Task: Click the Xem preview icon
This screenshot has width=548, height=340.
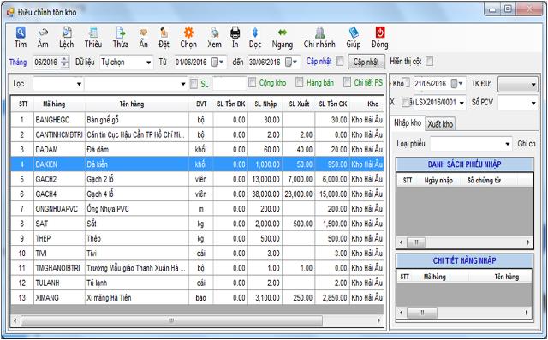Action: (214, 33)
